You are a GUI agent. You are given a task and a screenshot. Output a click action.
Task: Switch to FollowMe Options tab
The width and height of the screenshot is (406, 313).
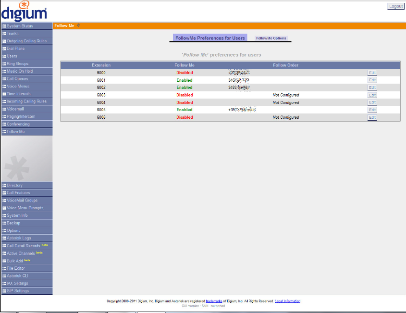pos(271,38)
